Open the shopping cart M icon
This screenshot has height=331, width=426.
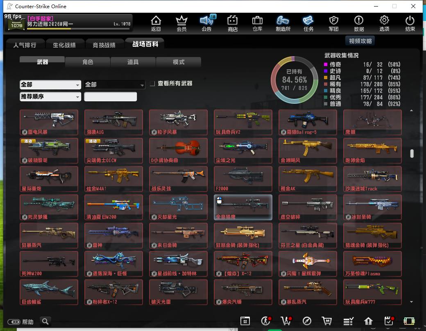tap(326, 321)
